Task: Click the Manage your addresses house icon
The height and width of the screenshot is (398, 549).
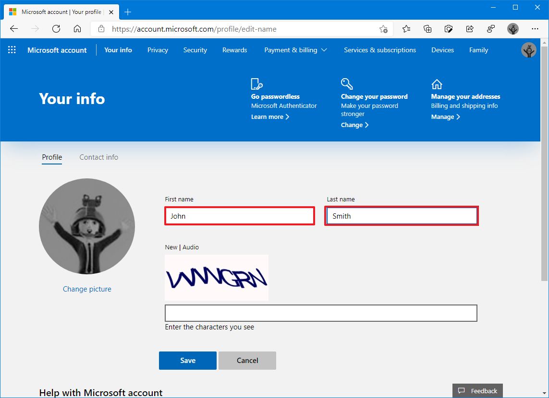Action: point(437,84)
